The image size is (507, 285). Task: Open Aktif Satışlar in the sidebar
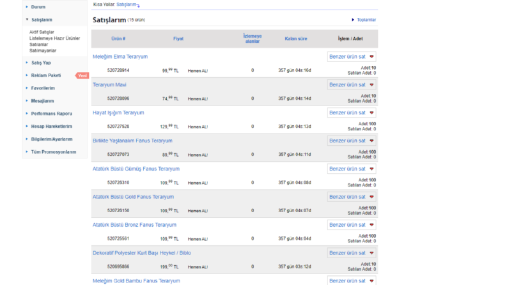42,32
